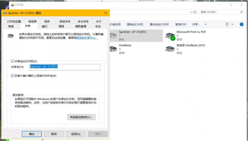248x141 pixels.
Task: Open the 命令字体 tab
Action: [83, 21]
